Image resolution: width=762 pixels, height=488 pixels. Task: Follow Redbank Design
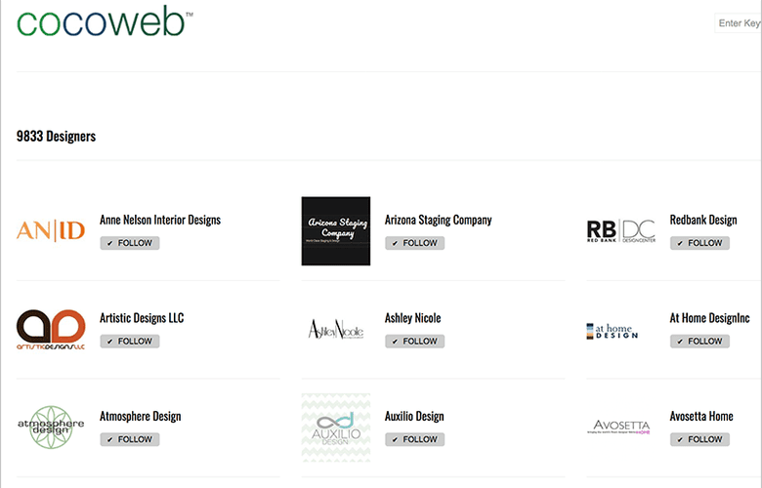click(699, 243)
